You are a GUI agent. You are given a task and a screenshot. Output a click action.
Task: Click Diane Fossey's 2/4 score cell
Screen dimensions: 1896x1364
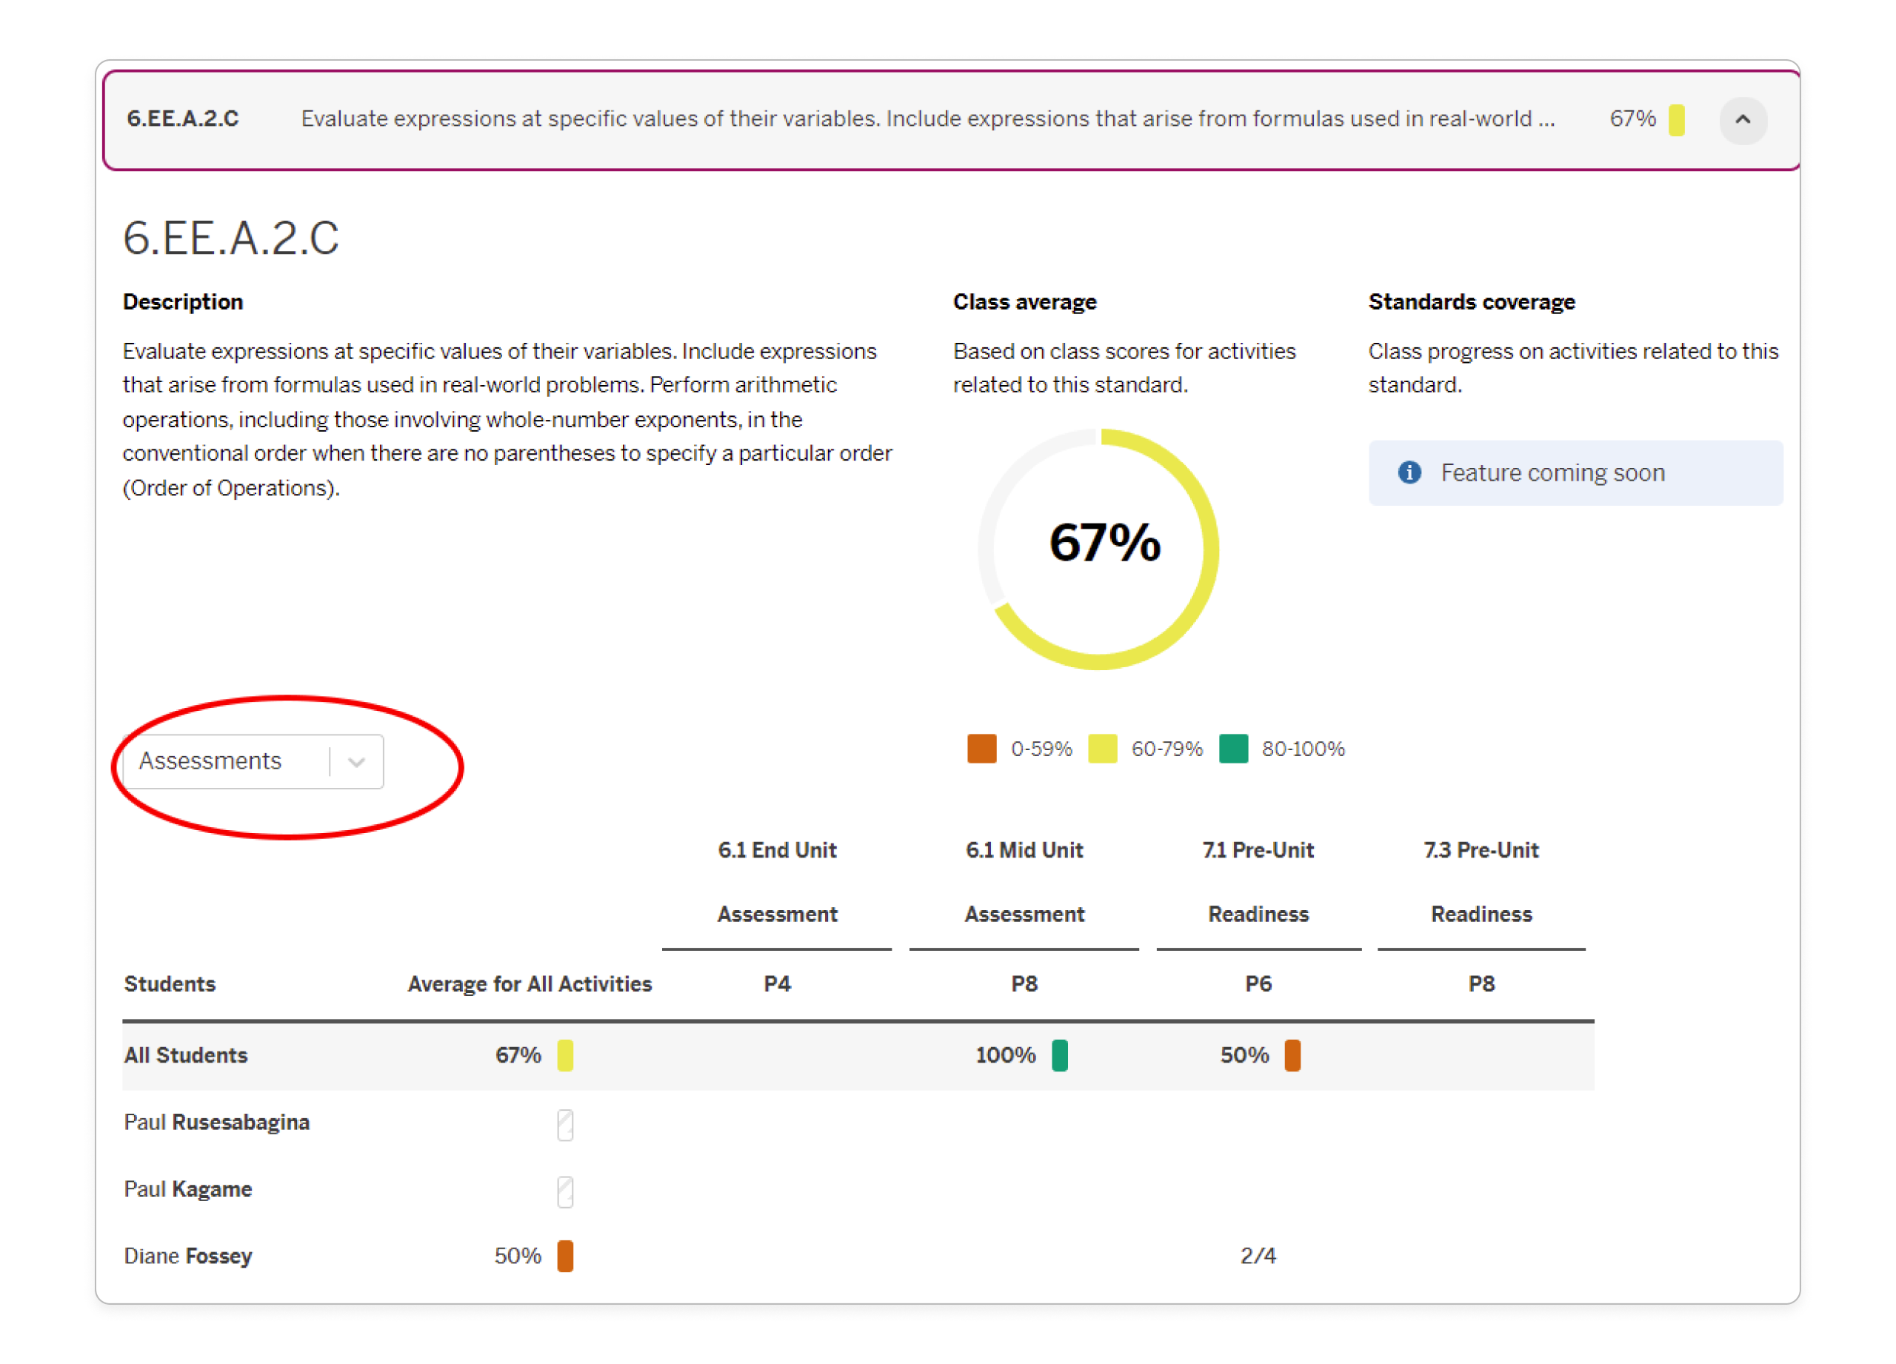click(x=1258, y=1255)
